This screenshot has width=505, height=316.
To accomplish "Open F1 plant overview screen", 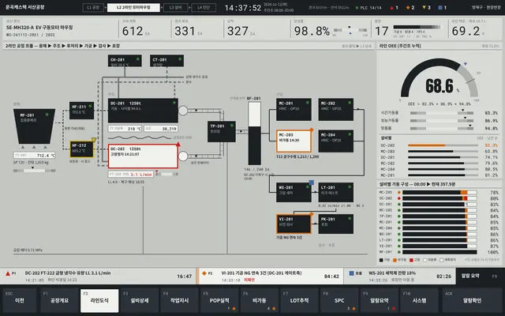I will point(60,300).
